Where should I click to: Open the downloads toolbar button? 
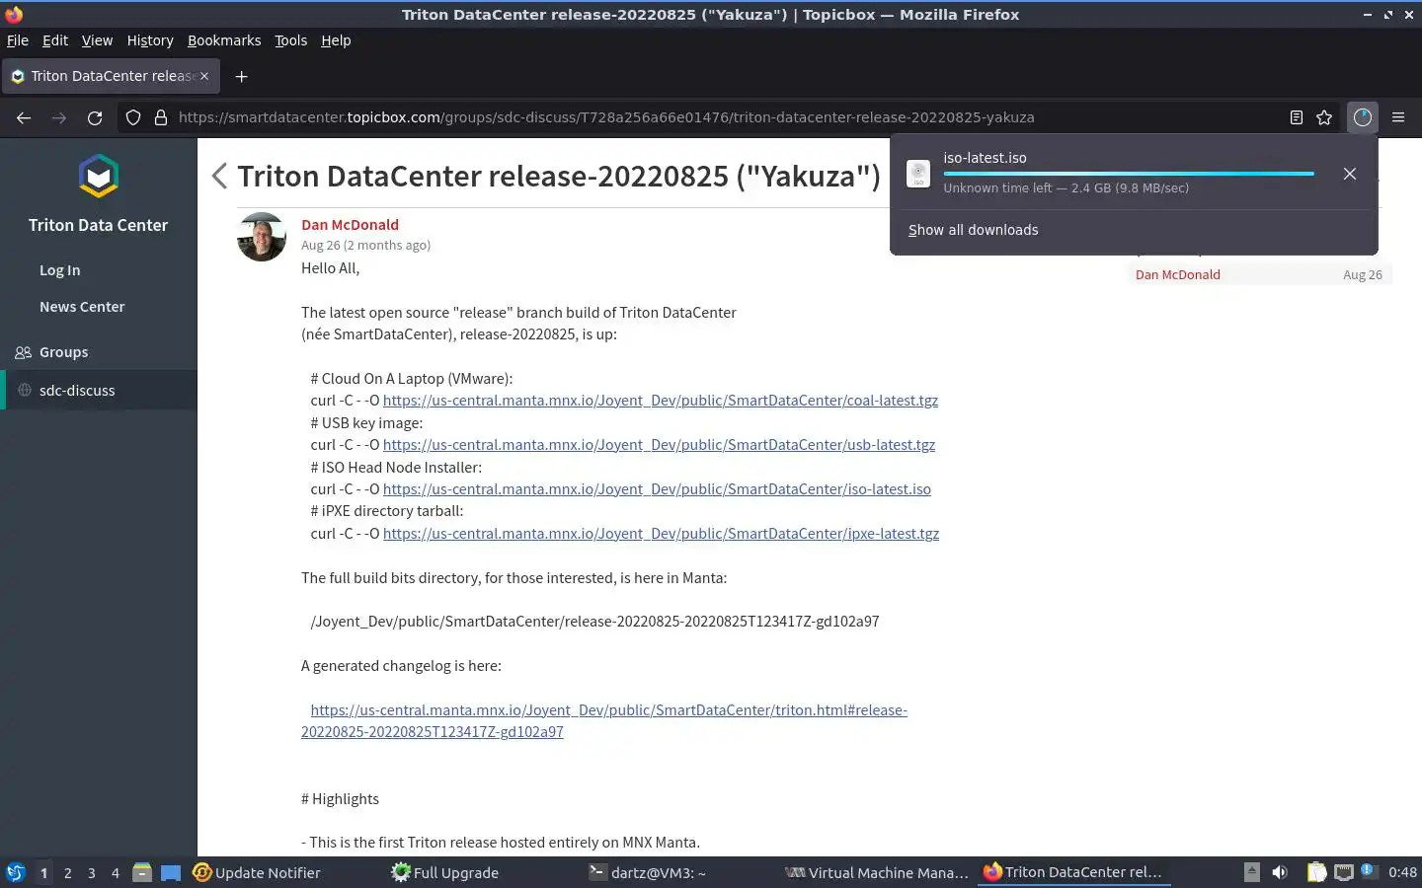[1363, 117]
